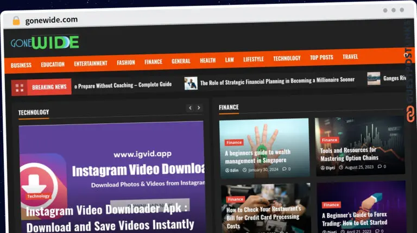Click thumbnail beside Strategic Financial Planning headline
This screenshot has width=417, height=233.
[191, 83]
